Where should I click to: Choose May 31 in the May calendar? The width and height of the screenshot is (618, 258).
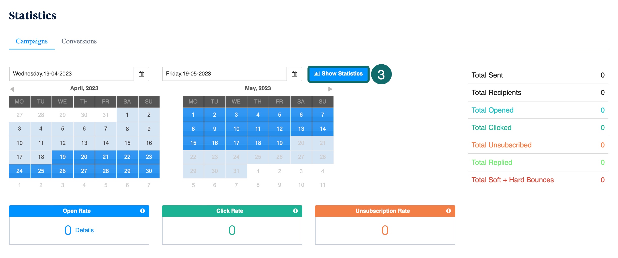236,171
